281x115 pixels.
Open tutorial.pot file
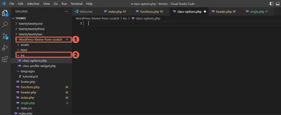[x=41, y=76]
